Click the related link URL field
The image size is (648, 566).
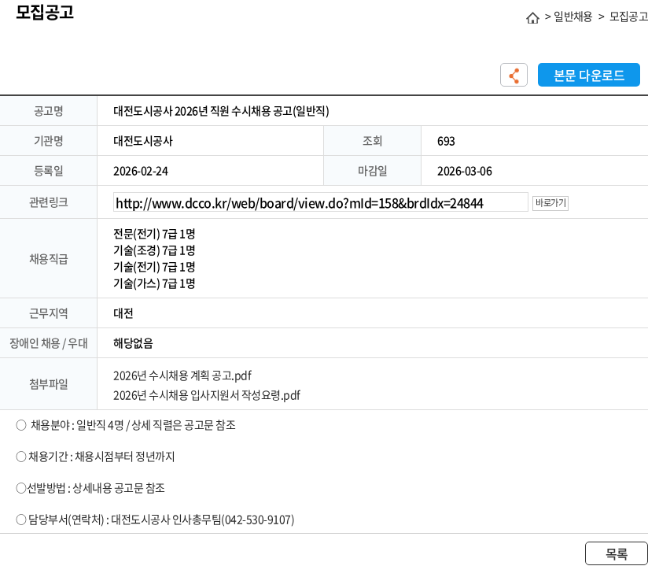point(320,202)
